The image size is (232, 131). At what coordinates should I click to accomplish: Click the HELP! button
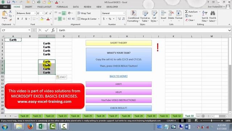(119, 92)
